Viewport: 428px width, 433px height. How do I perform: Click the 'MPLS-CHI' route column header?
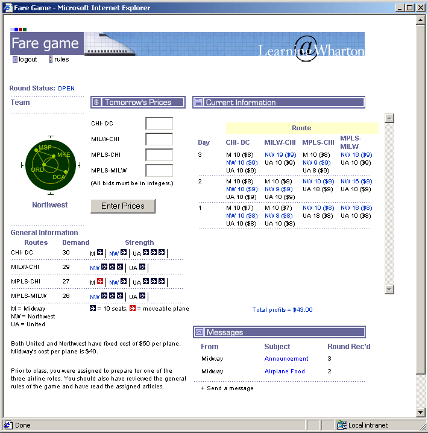pos(318,142)
